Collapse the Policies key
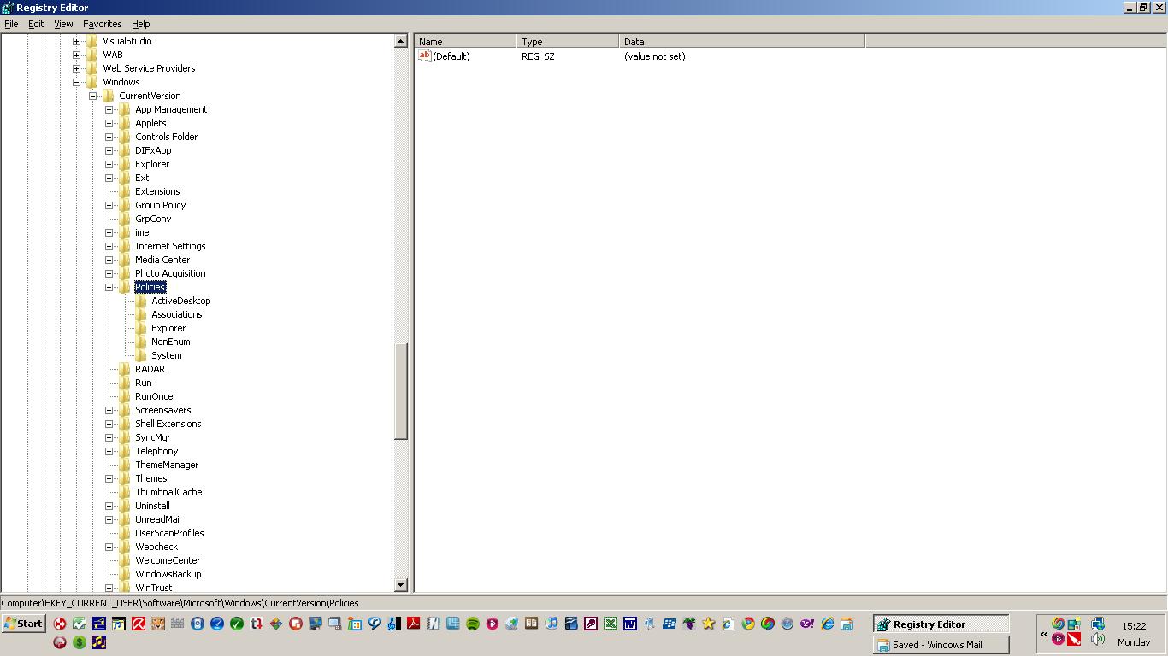This screenshot has width=1168, height=656. (x=109, y=287)
